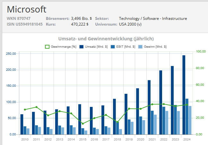This screenshot has width=208, height=145.
Task: Click the x-axis label 2014
Action: point(71,140)
